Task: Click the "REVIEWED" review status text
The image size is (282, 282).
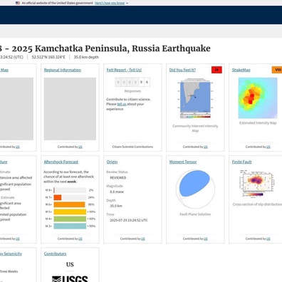Action: [118, 177]
